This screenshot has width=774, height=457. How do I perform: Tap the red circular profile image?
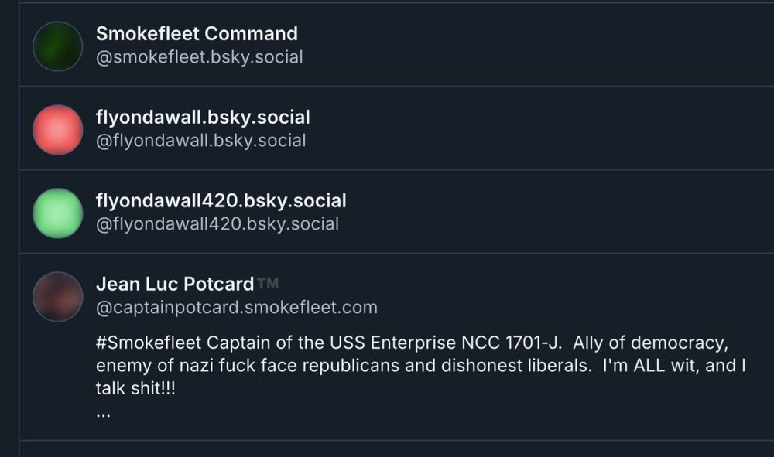(x=57, y=129)
